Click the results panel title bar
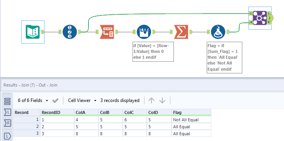 point(142,85)
